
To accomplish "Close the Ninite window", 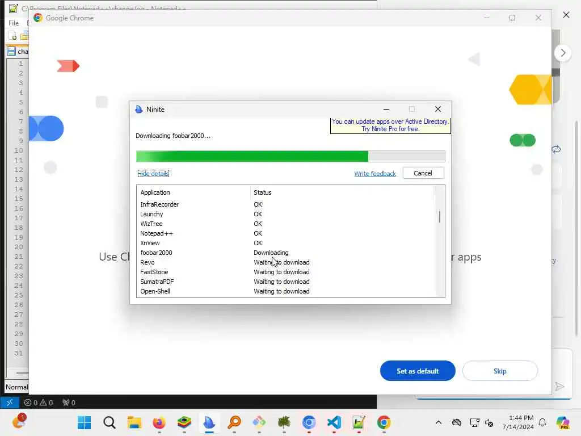I will pyautogui.click(x=438, y=109).
